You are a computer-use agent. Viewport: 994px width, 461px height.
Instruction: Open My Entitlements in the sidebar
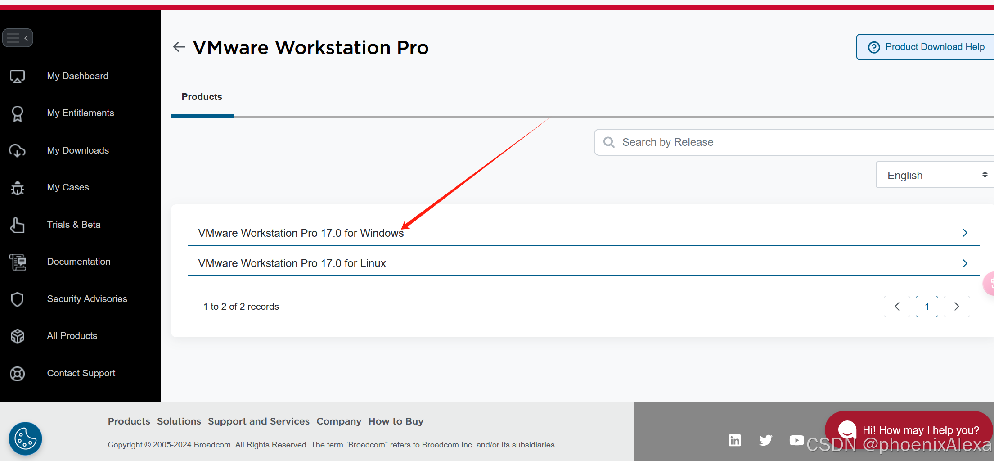point(81,113)
